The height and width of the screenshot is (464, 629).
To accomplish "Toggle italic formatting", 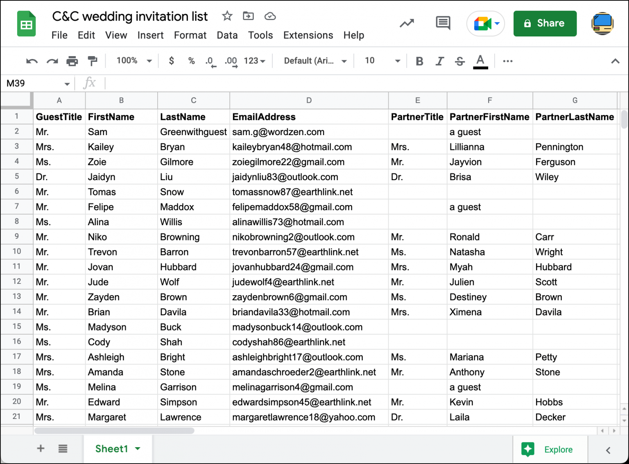I will (x=439, y=61).
